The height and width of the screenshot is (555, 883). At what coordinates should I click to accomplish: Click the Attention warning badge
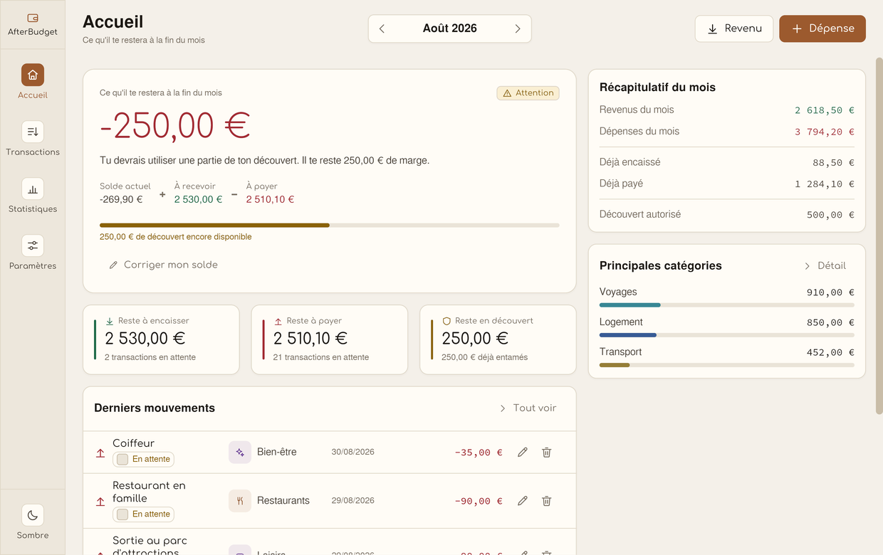(x=528, y=93)
